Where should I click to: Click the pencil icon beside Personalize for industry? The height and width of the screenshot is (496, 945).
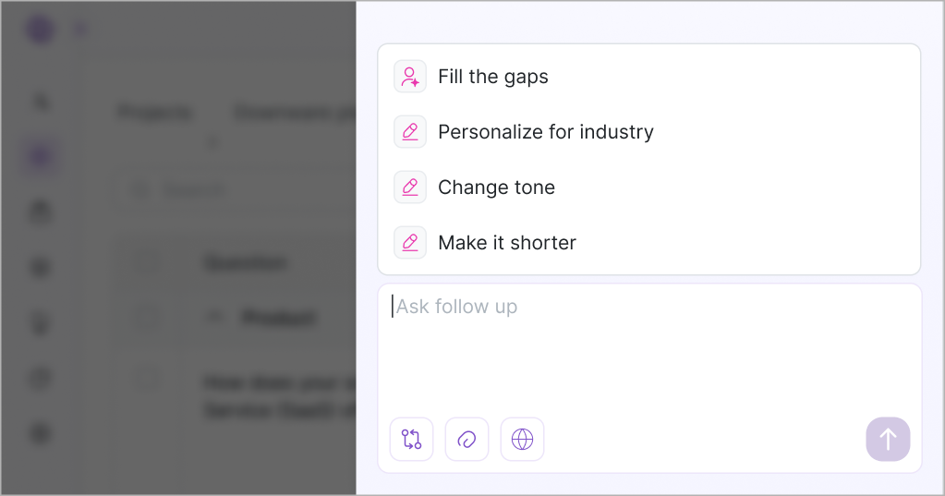pyautogui.click(x=410, y=131)
